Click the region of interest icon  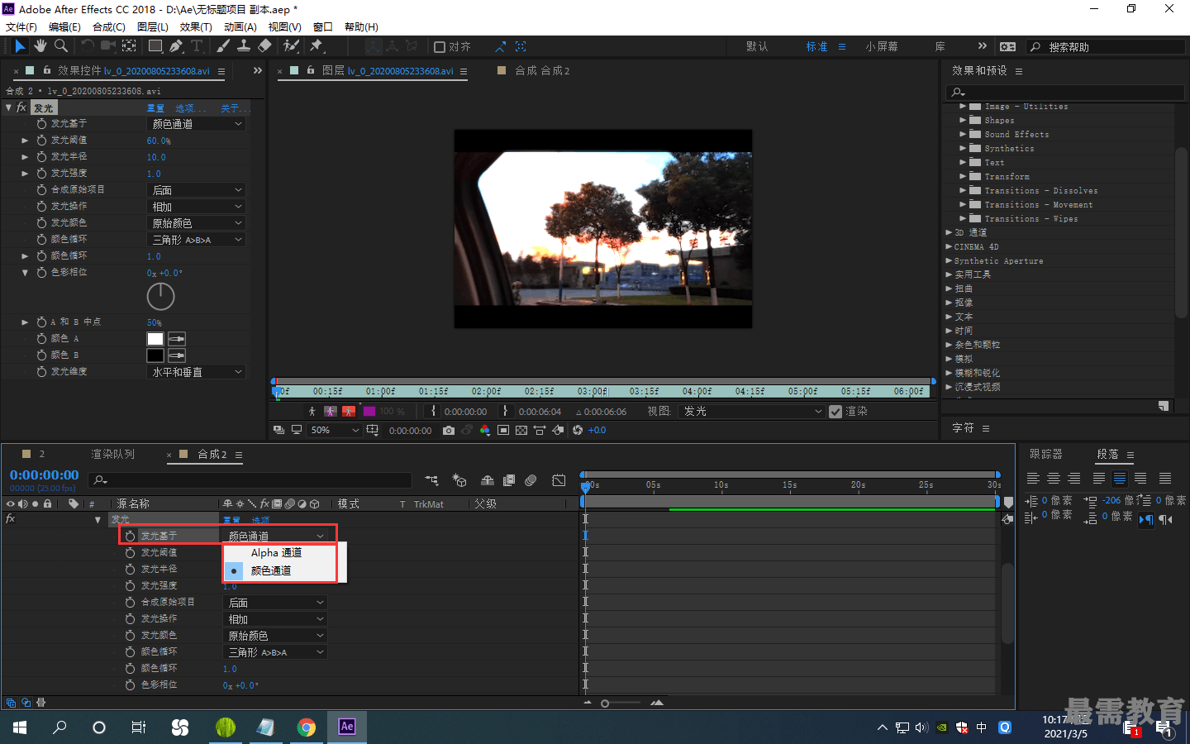(502, 430)
